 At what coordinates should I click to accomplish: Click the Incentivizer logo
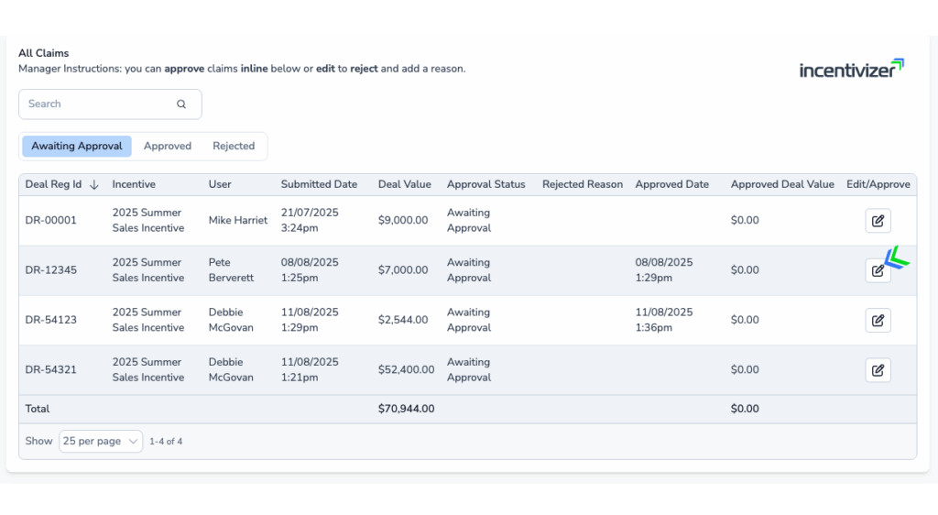851,69
